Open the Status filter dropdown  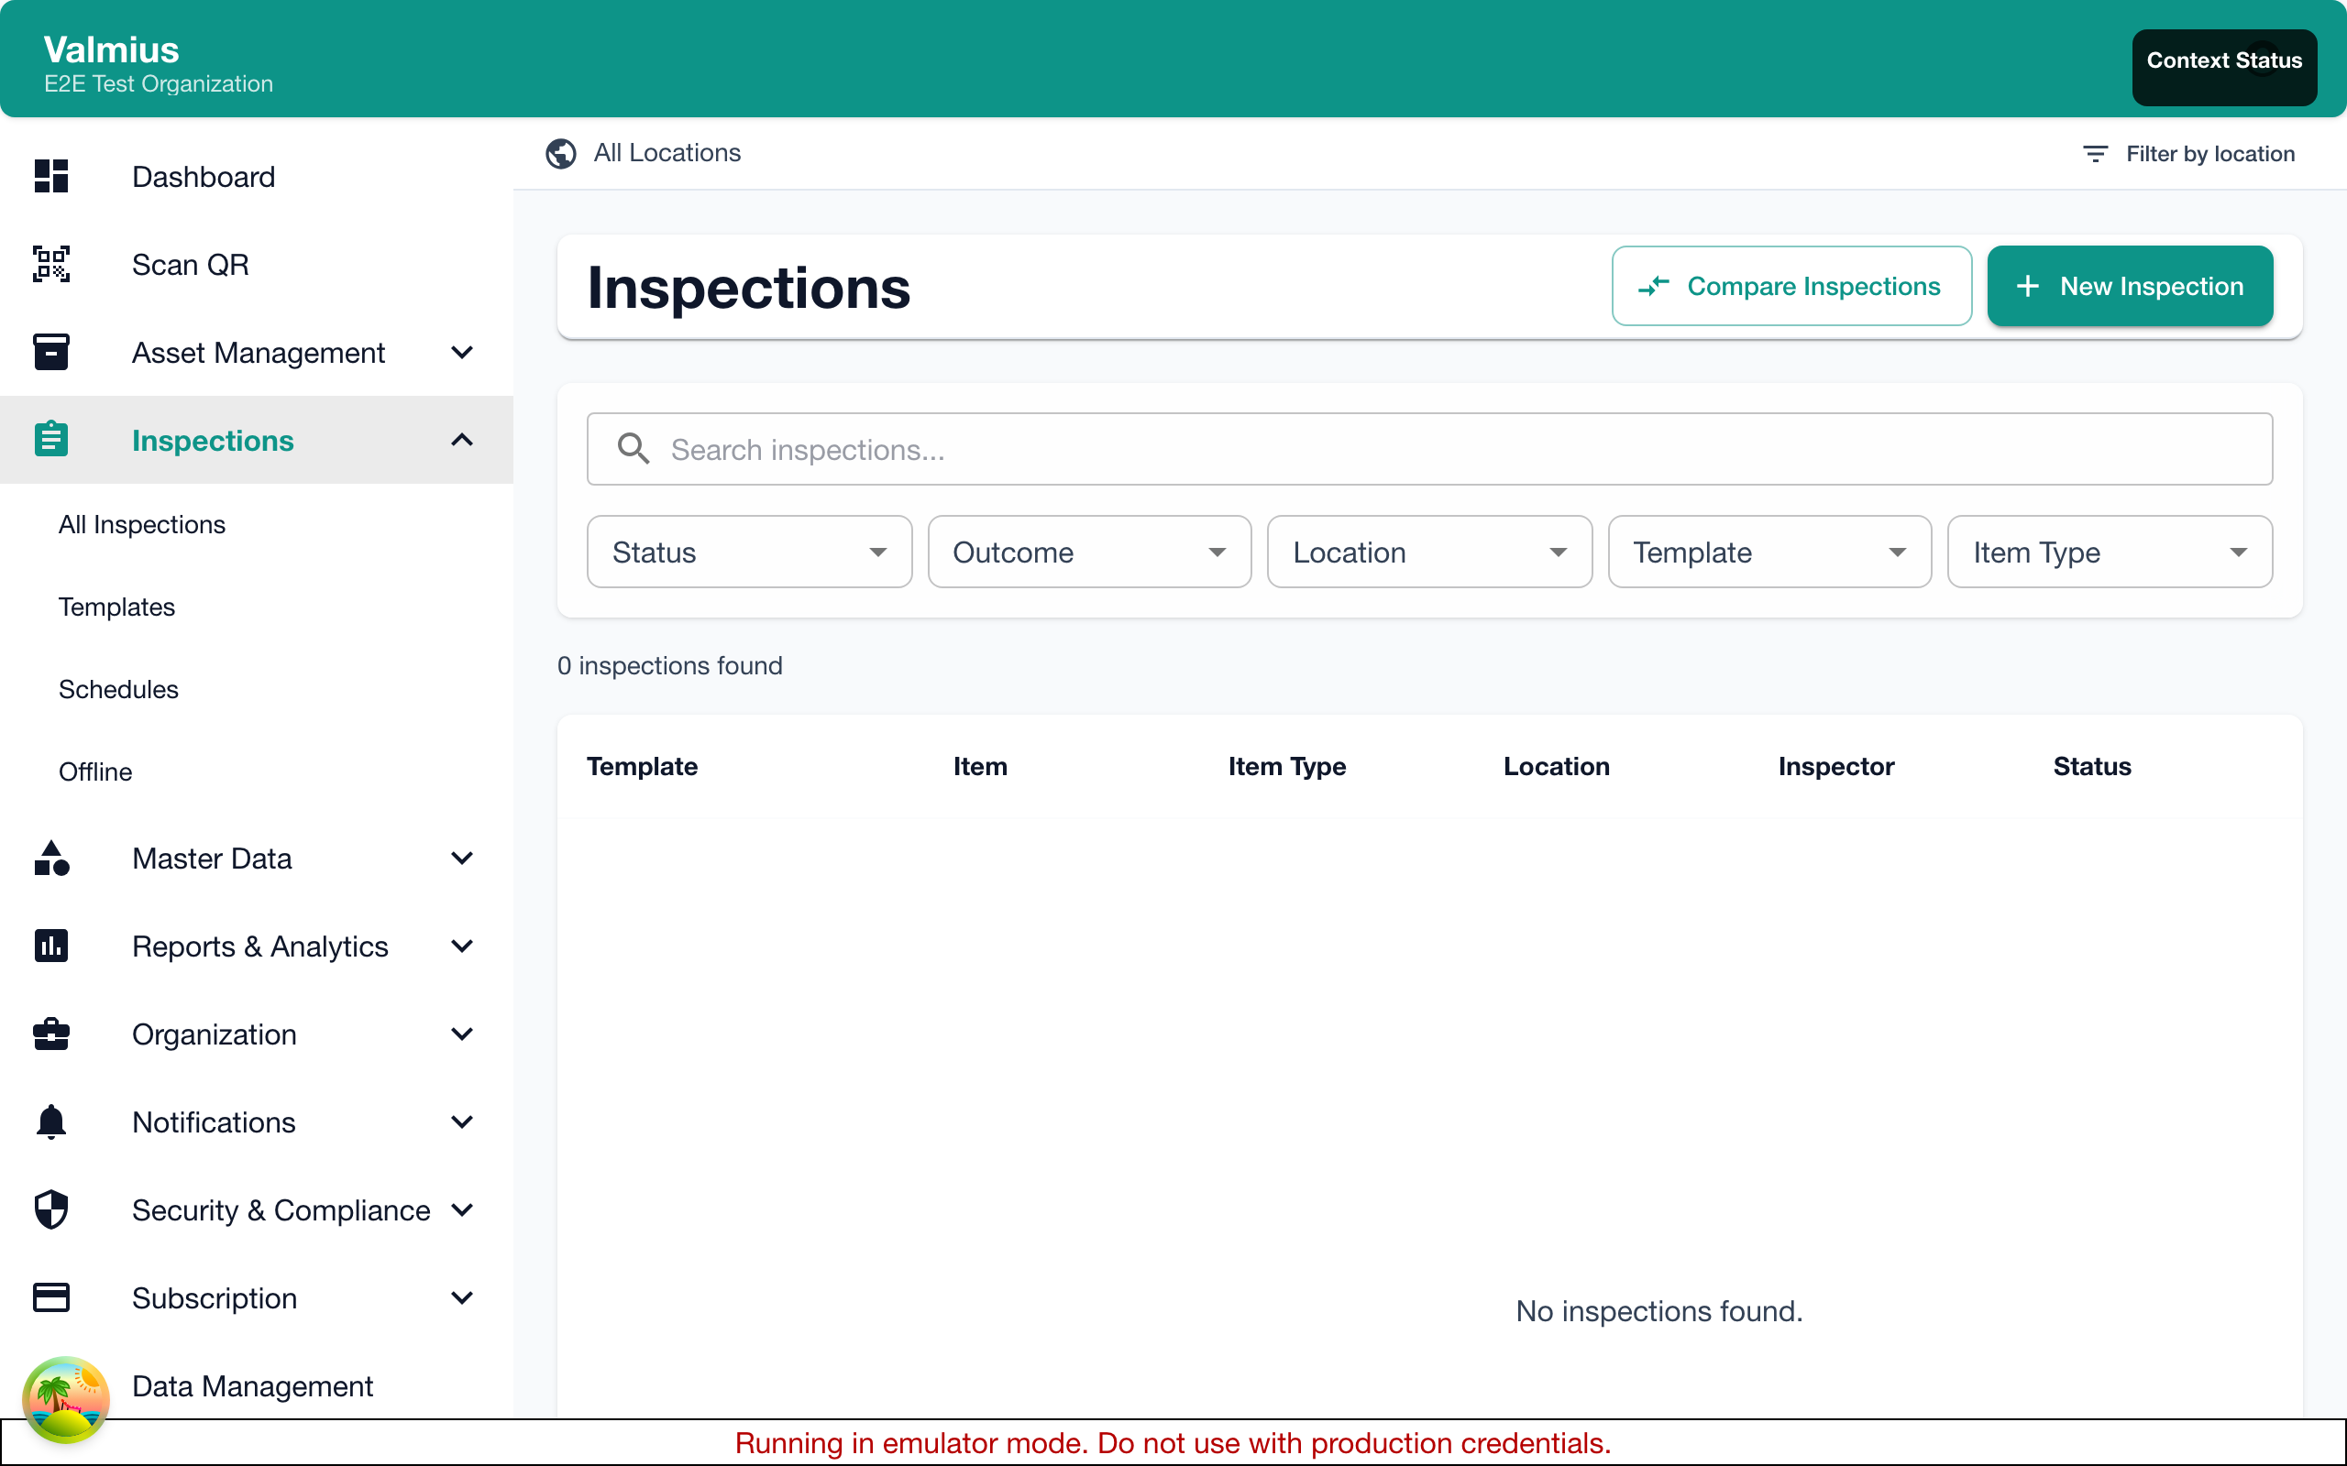pyautogui.click(x=748, y=551)
